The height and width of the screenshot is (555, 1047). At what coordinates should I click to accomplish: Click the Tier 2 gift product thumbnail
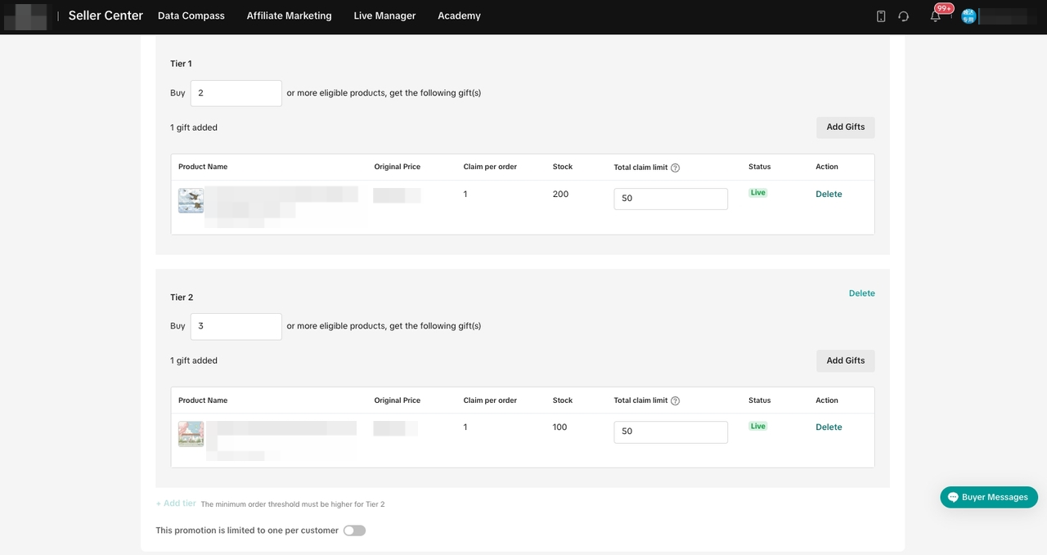(x=191, y=433)
